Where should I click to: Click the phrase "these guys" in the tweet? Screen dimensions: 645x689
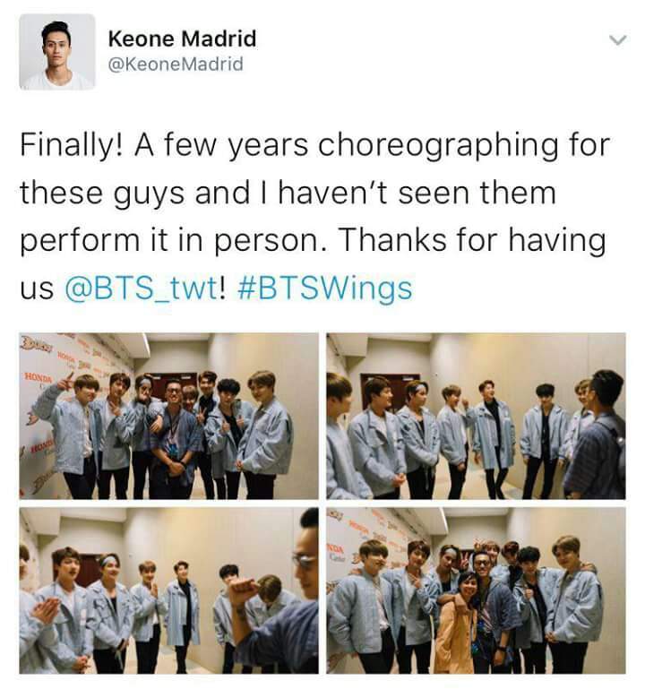[101, 194]
